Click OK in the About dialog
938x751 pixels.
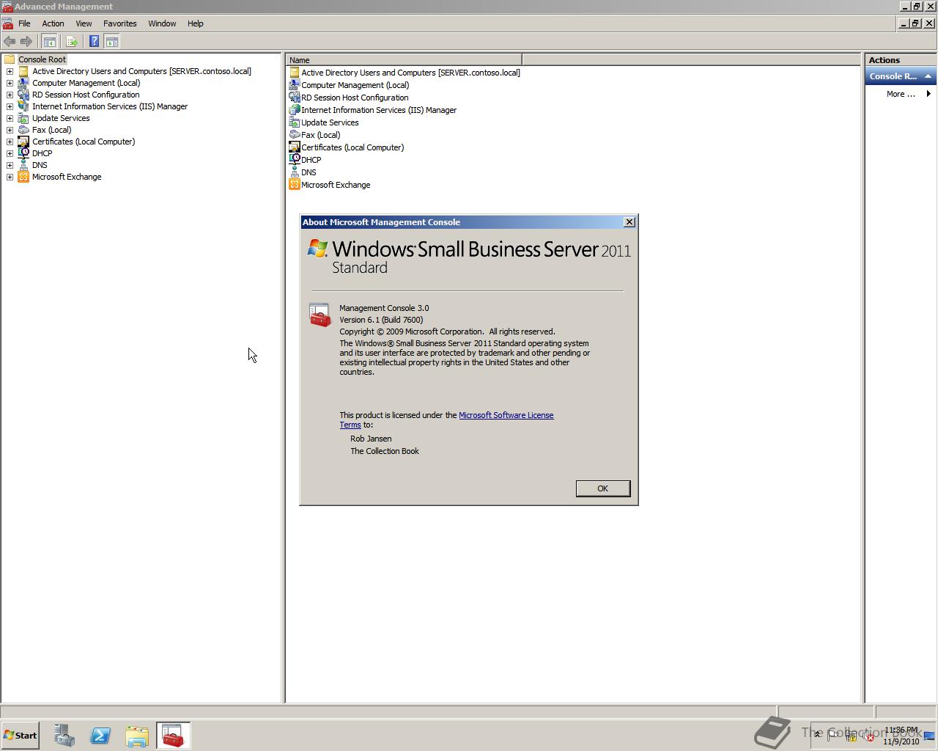coord(603,488)
